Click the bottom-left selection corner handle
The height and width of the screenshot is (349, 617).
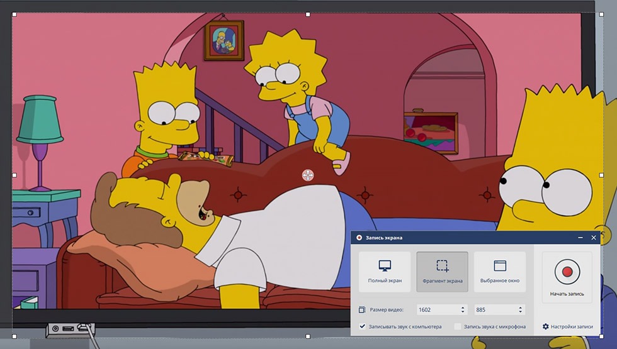pos(14,336)
